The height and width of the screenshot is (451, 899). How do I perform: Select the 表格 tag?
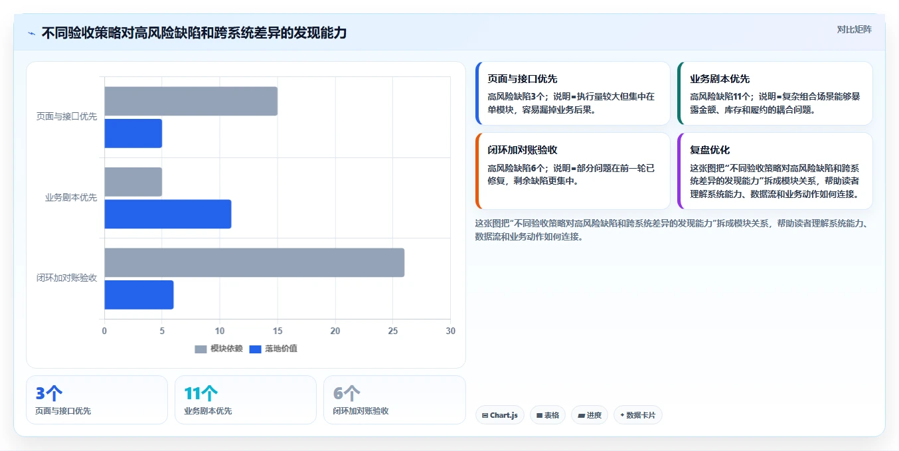pyautogui.click(x=548, y=415)
